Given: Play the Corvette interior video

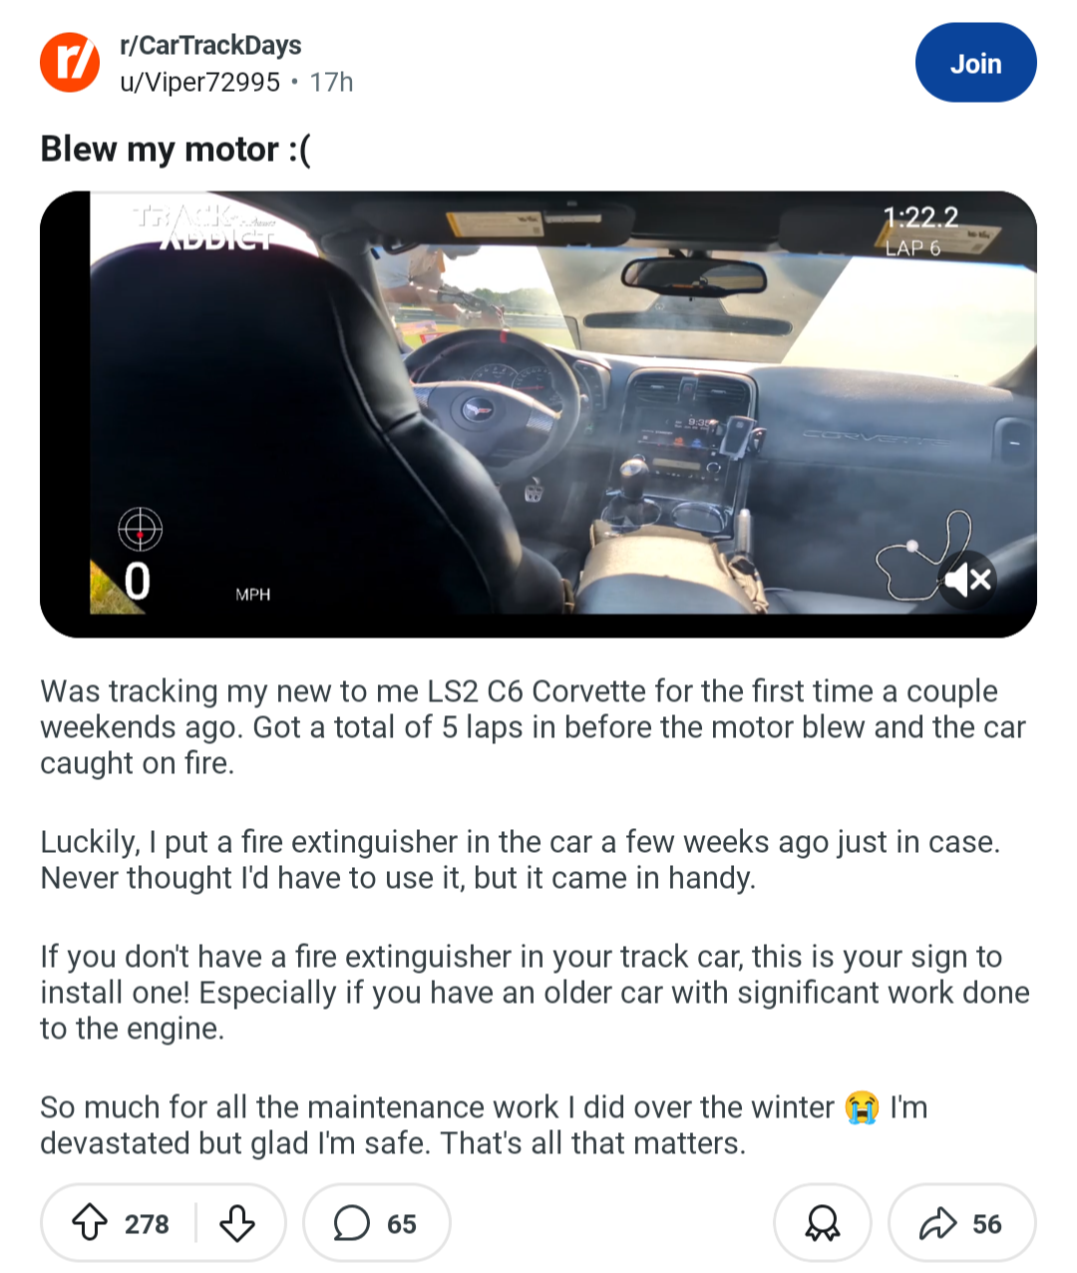Looking at the screenshot, I should pyautogui.click(x=538, y=414).
